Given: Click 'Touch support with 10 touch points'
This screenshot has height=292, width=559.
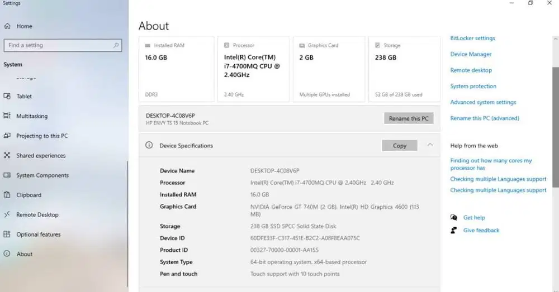Looking at the screenshot, I should point(295,274).
